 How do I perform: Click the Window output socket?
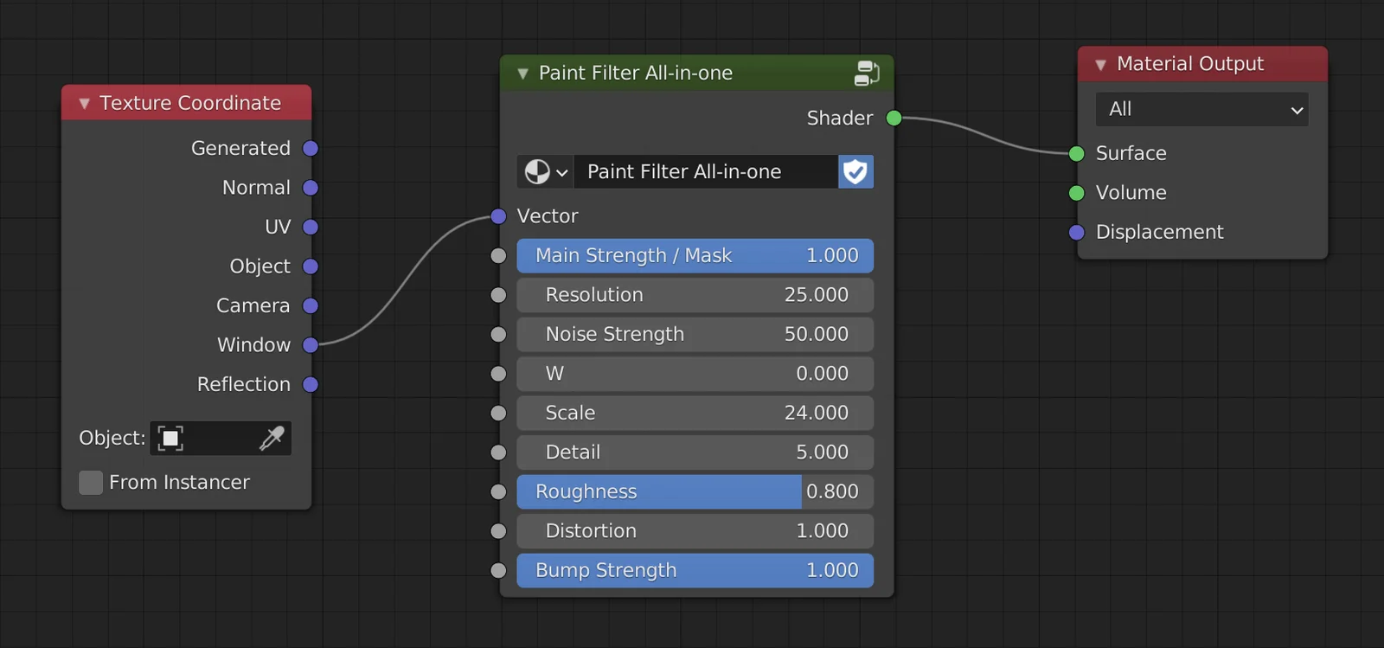tap(311, 345)
